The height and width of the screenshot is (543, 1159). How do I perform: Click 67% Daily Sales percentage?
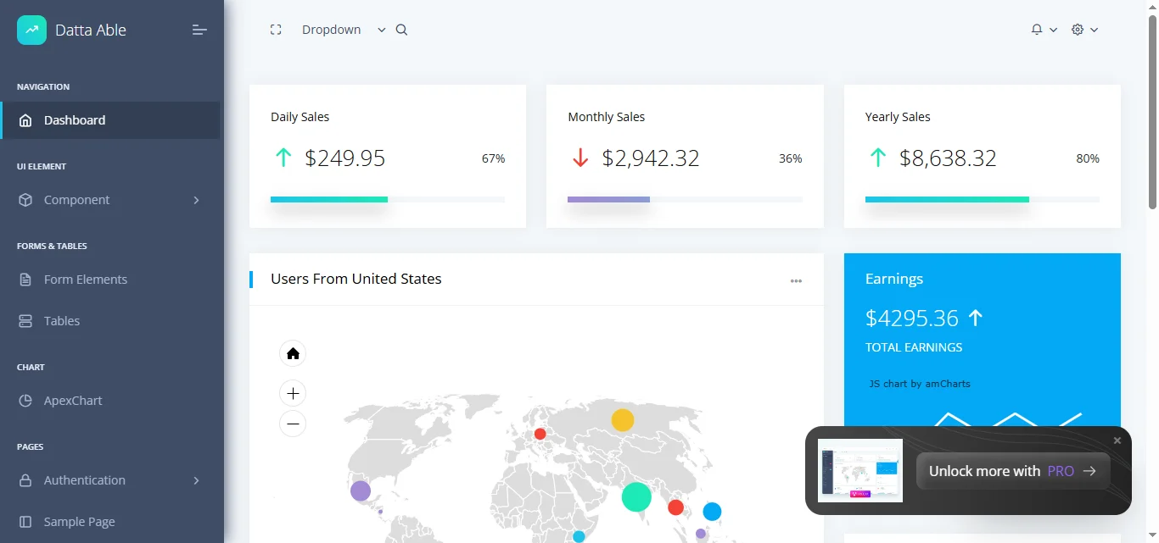[x=493, y=158]
